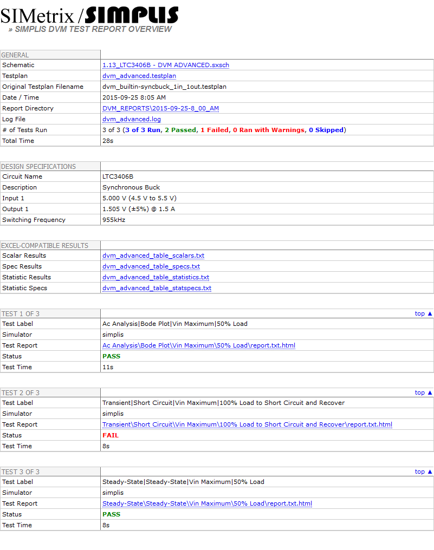Open the scalar results text file
Image resolution: width=434 pixels, height=550 pixels.
pyautogui.click(x=153, y=256)
